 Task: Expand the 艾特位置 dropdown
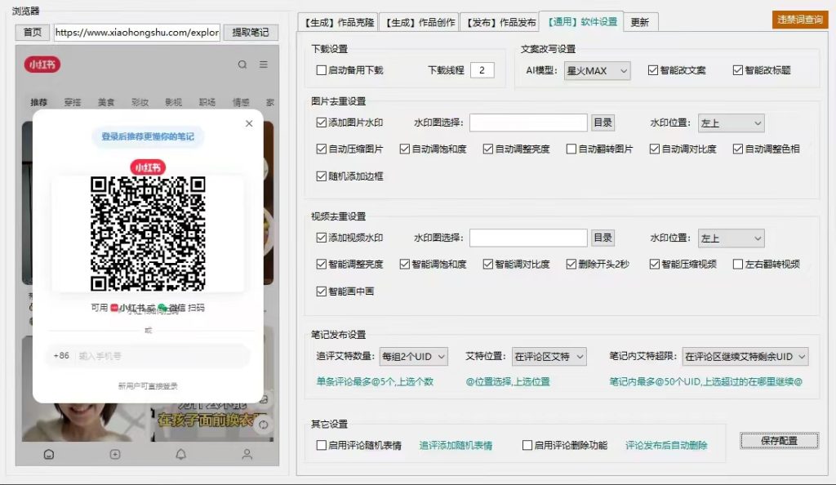click(550, 356)
